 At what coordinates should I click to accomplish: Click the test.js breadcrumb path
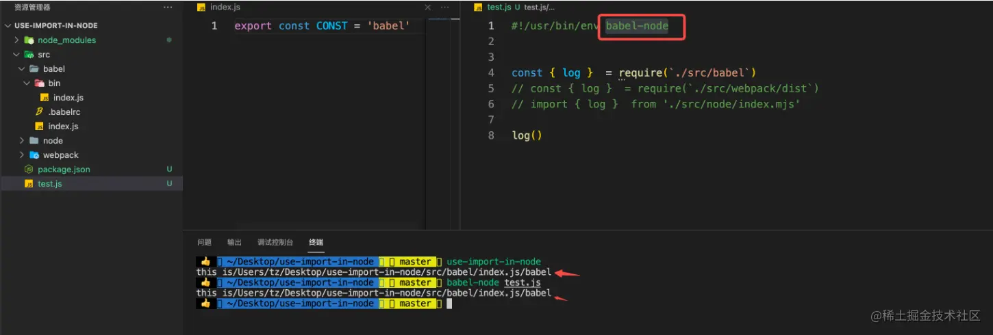tap(540, 8)
